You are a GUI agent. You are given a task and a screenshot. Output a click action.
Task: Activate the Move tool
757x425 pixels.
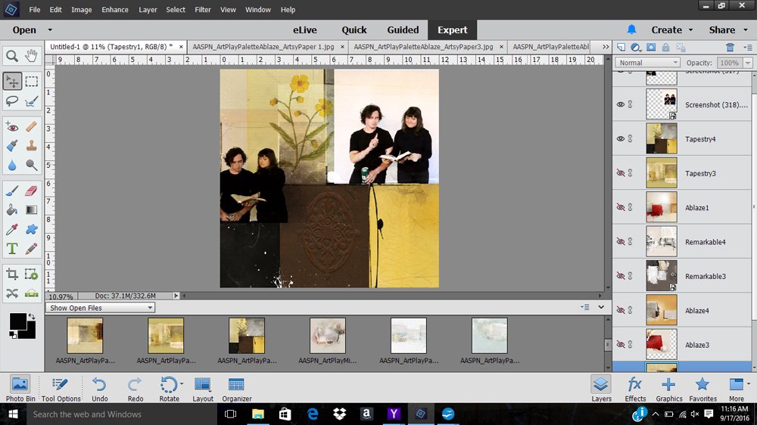(x=12, y=82)
